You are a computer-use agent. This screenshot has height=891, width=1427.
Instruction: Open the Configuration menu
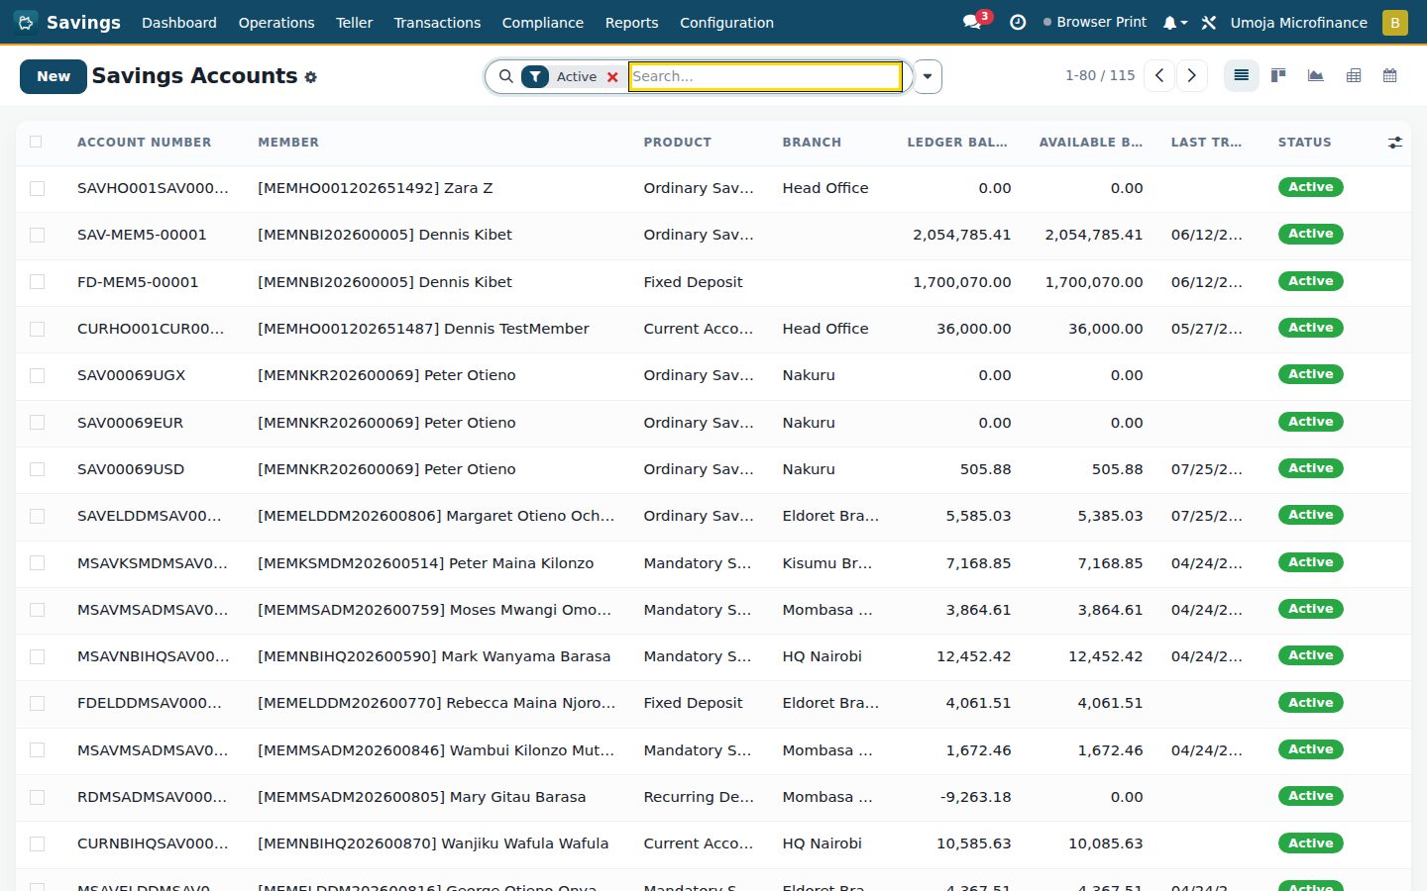[x=726, y=22]
